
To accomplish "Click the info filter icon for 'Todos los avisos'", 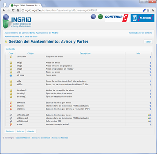I will pyautogui.click(x=150, y=72).
